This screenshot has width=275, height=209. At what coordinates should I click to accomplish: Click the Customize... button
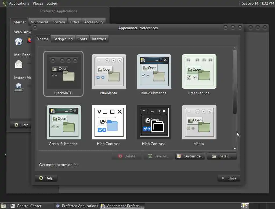click(x=190, y=156)
